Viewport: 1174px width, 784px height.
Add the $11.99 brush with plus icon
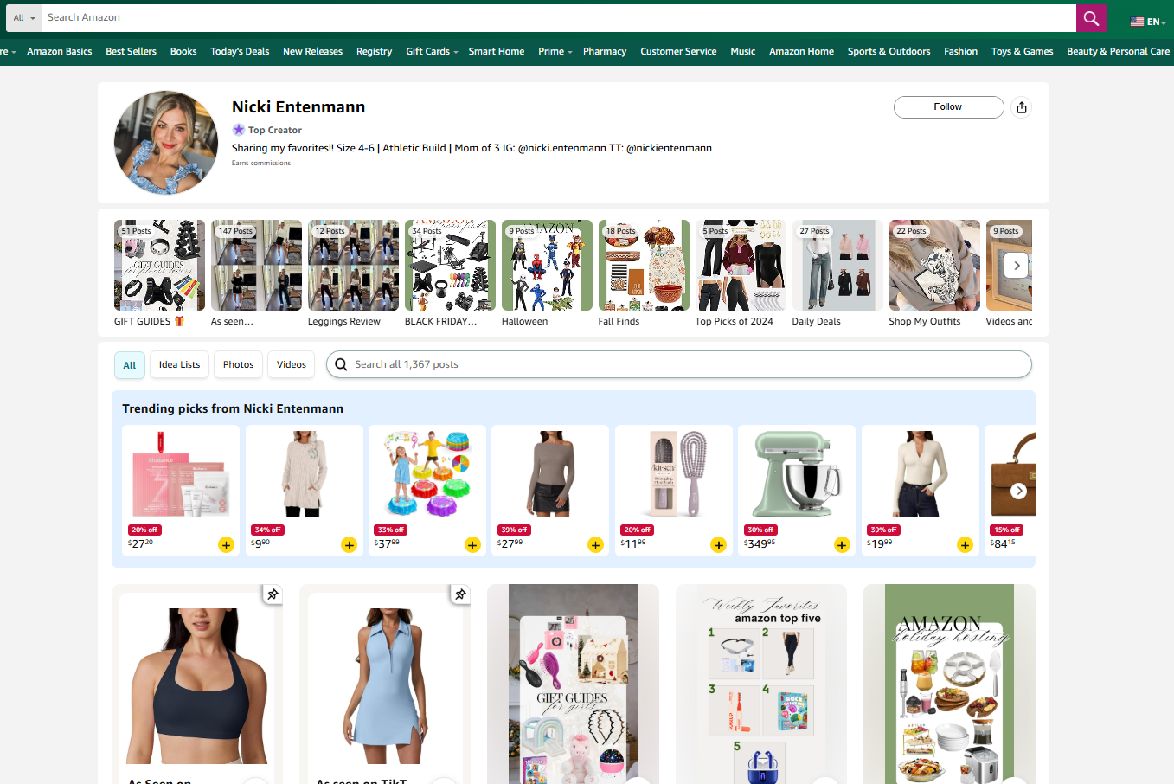point(719,544)
